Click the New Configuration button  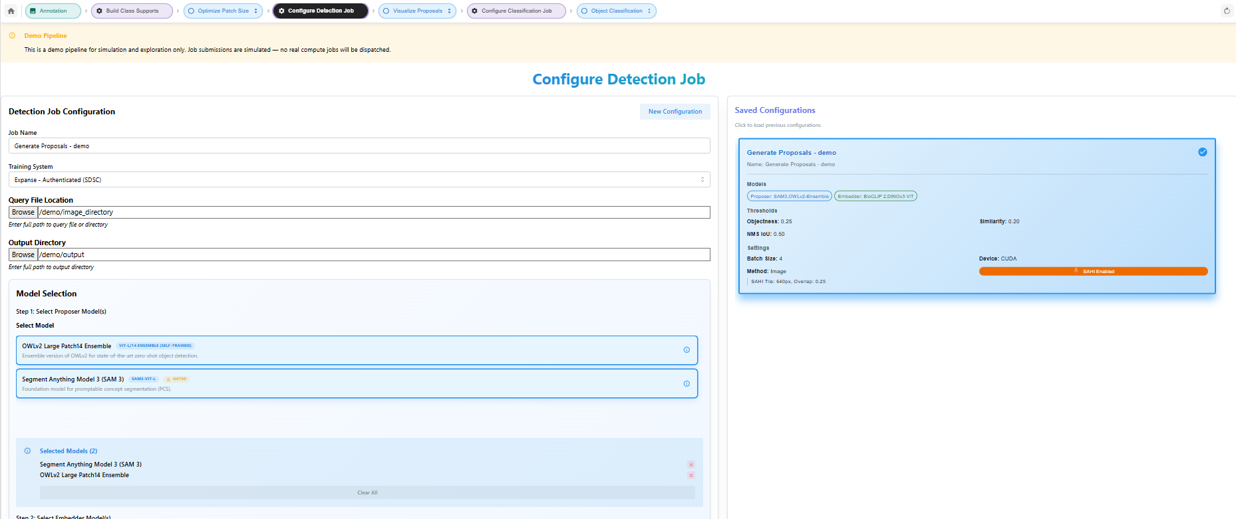pyautogui.click(x=675, y=112)
